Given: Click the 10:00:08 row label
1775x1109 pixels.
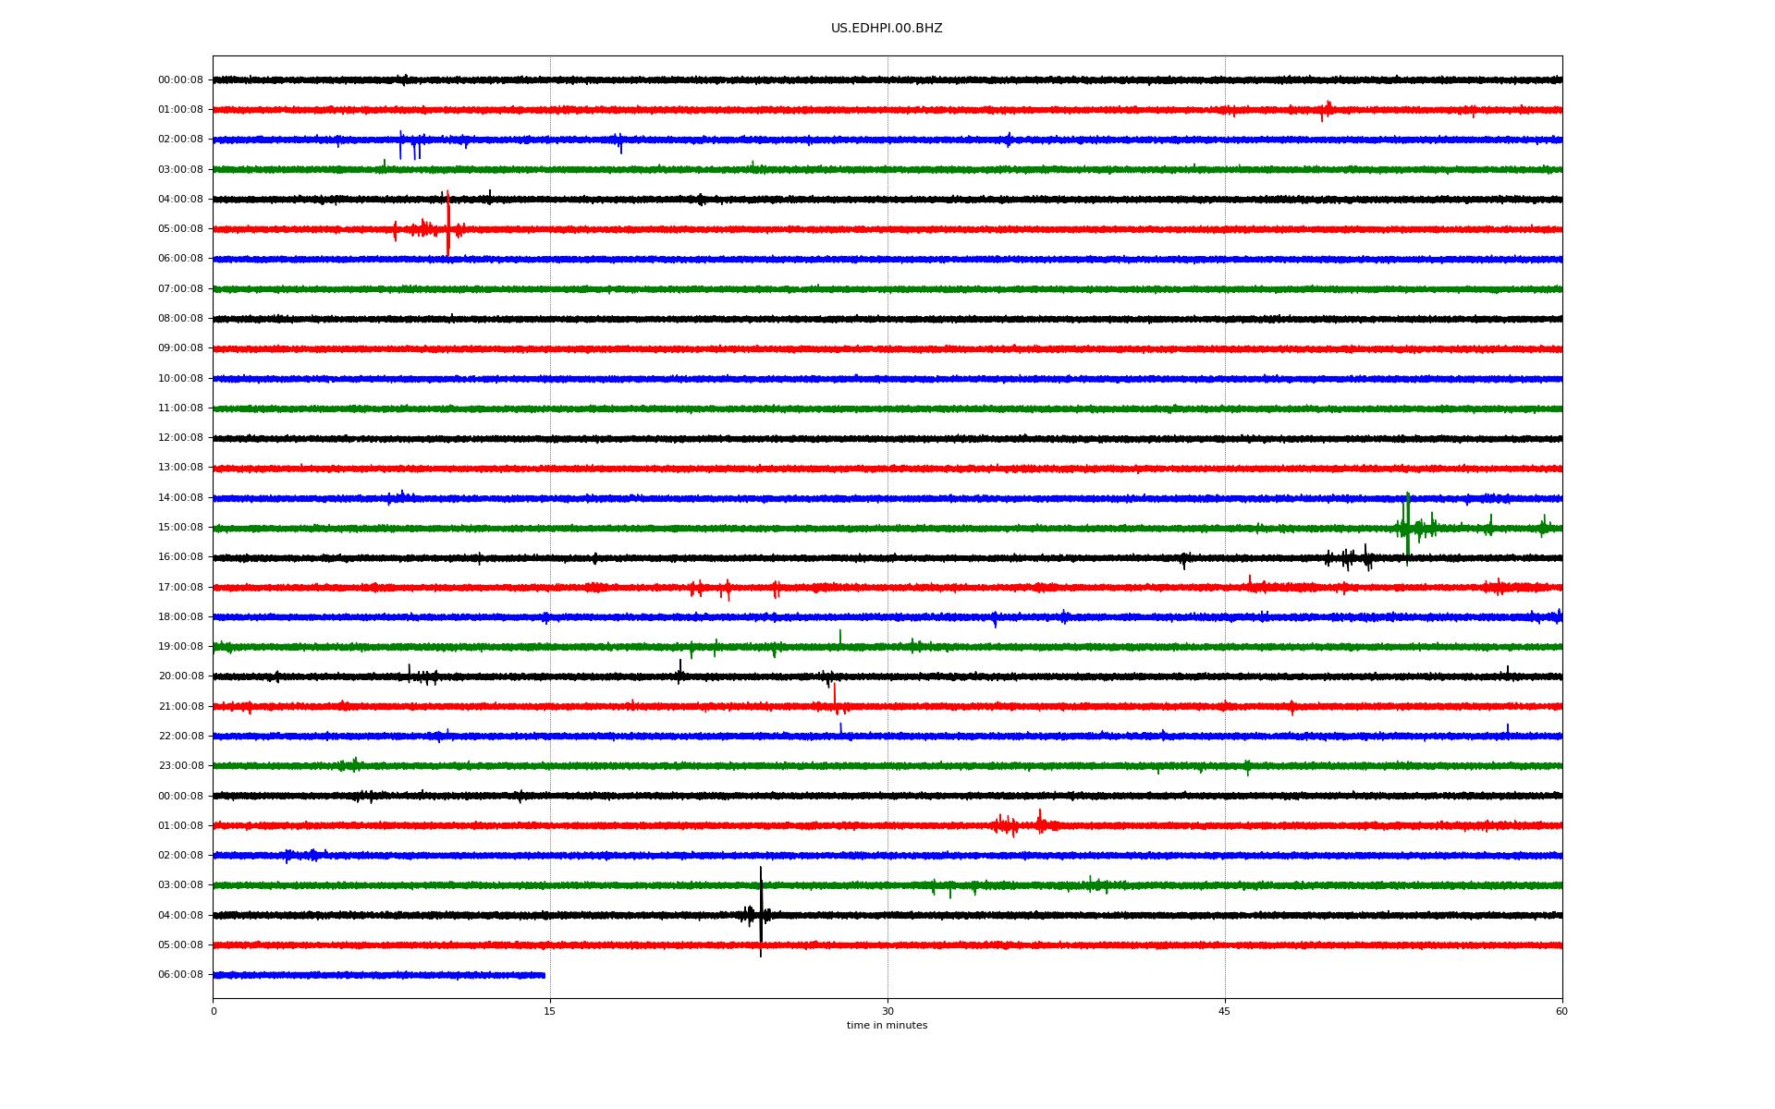Looking at the screenshot, I should pos(180,379).
